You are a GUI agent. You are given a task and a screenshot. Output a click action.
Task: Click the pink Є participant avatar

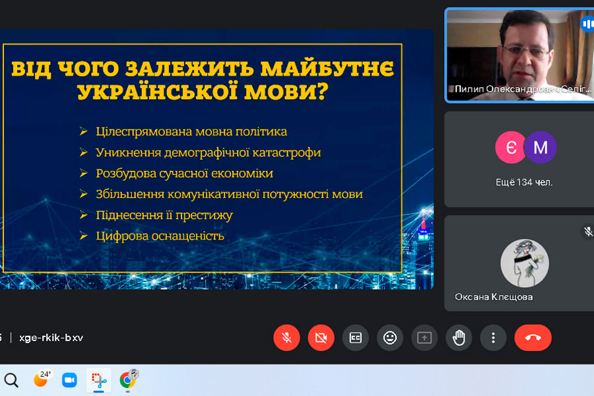coord(511,147)
